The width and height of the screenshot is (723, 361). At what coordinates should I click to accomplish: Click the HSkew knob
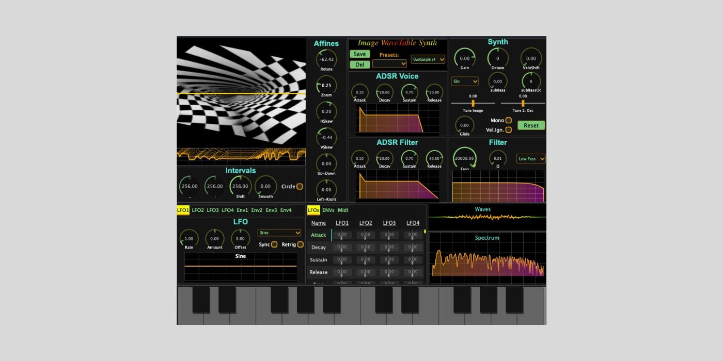click(326, 111)
